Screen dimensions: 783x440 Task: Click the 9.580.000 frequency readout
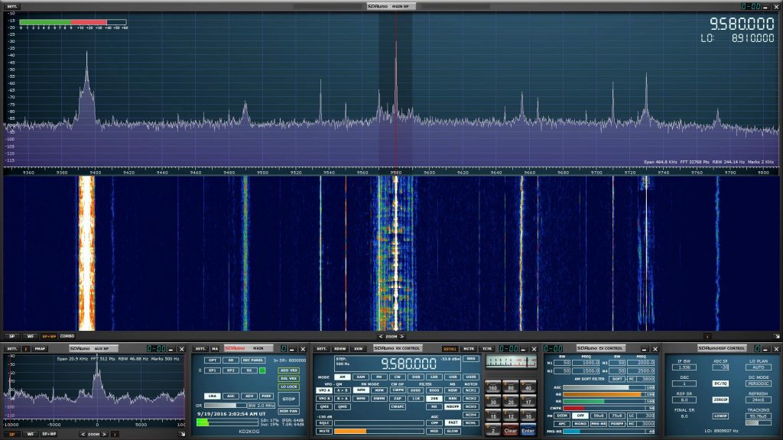[408, 363]
